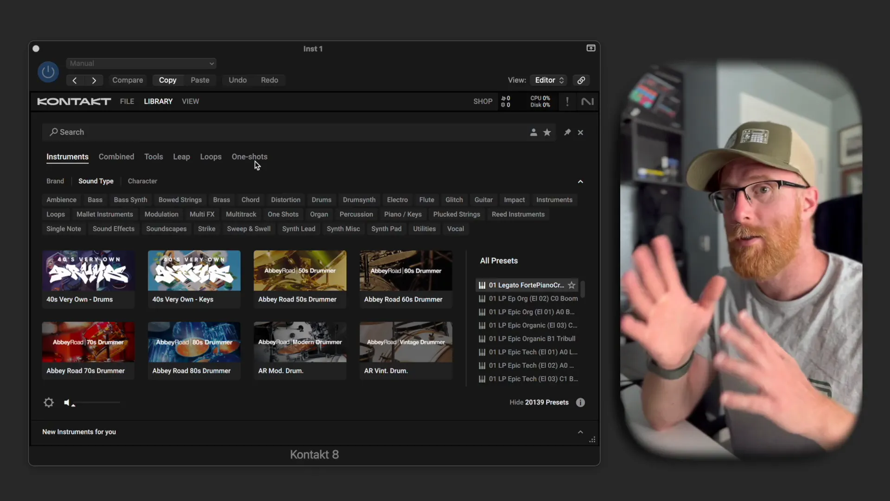Toggle the Vocal tag

455,229
